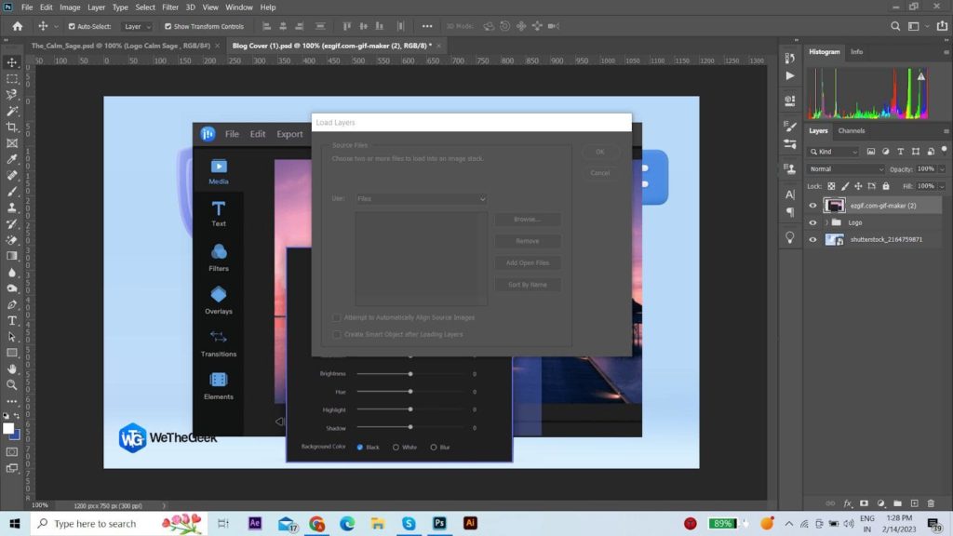Select the Zoom tool

pos(11,384)
